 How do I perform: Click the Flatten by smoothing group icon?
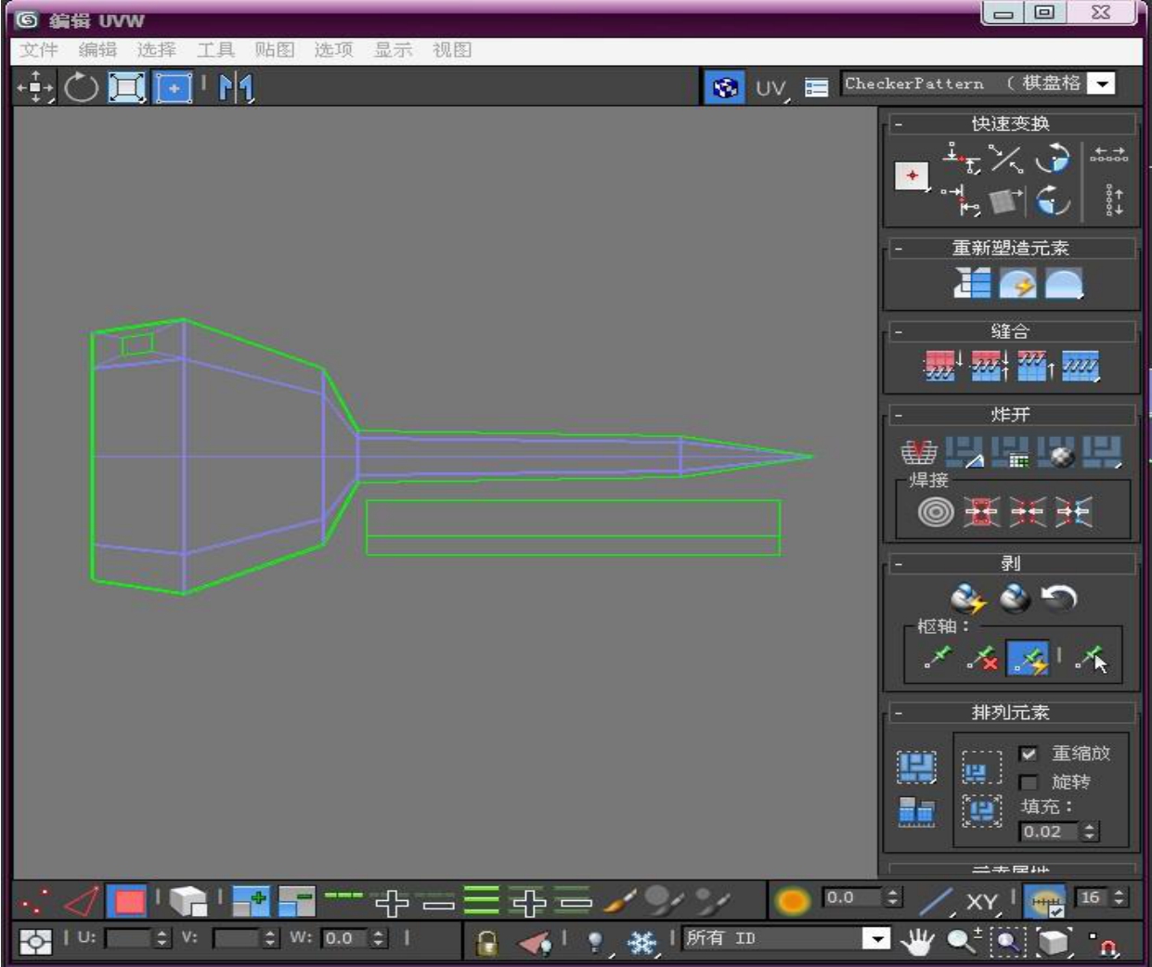1011,452
